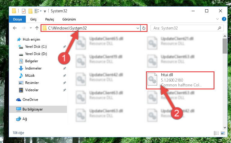Toggle the pin next to İndirmeler

64,68
